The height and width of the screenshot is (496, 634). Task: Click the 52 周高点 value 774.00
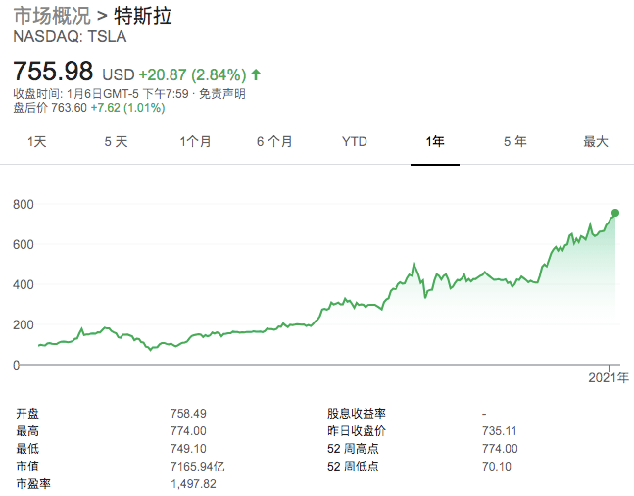point(500,449)
